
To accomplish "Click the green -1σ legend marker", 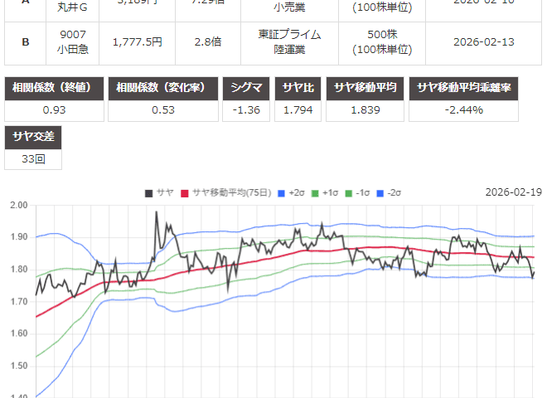I will pyautogui.click(x=356, y=192).
